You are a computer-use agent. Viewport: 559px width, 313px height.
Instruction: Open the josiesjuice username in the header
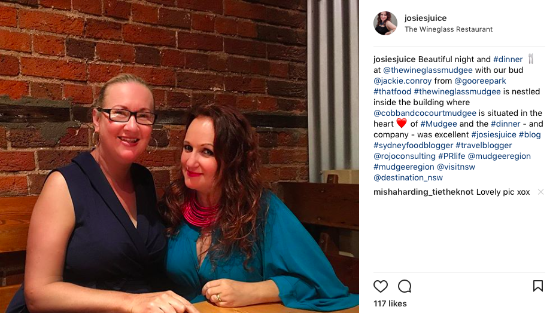[426, 18]
